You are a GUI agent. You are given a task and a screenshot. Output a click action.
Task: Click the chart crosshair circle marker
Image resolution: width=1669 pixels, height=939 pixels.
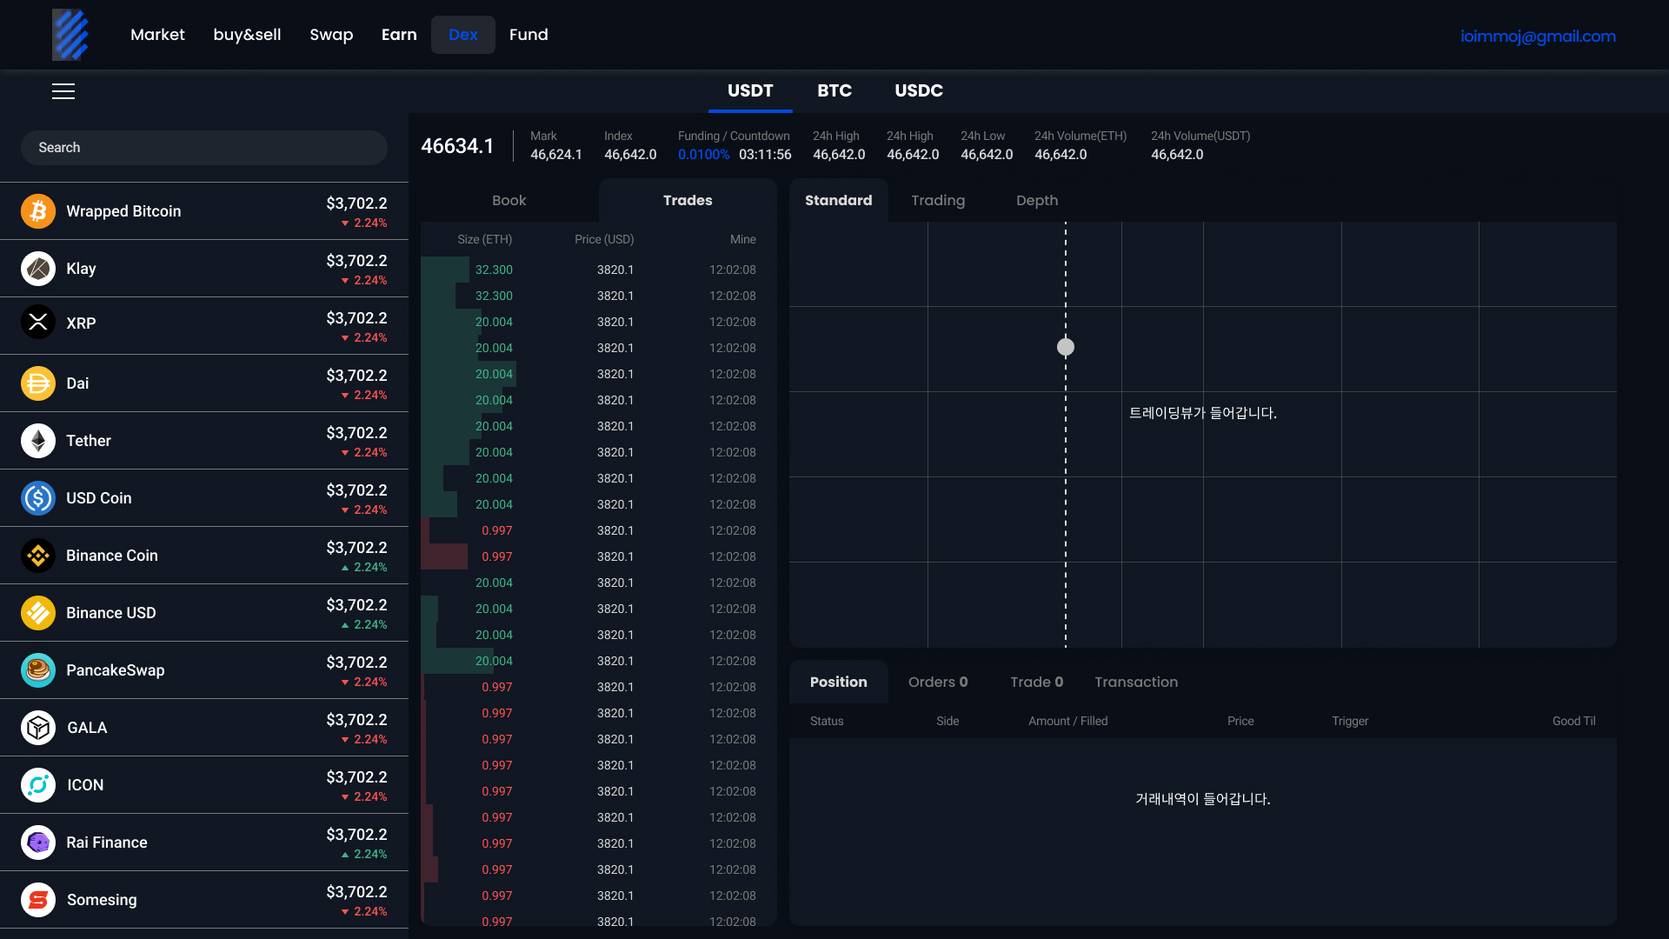click(1066, 348)
